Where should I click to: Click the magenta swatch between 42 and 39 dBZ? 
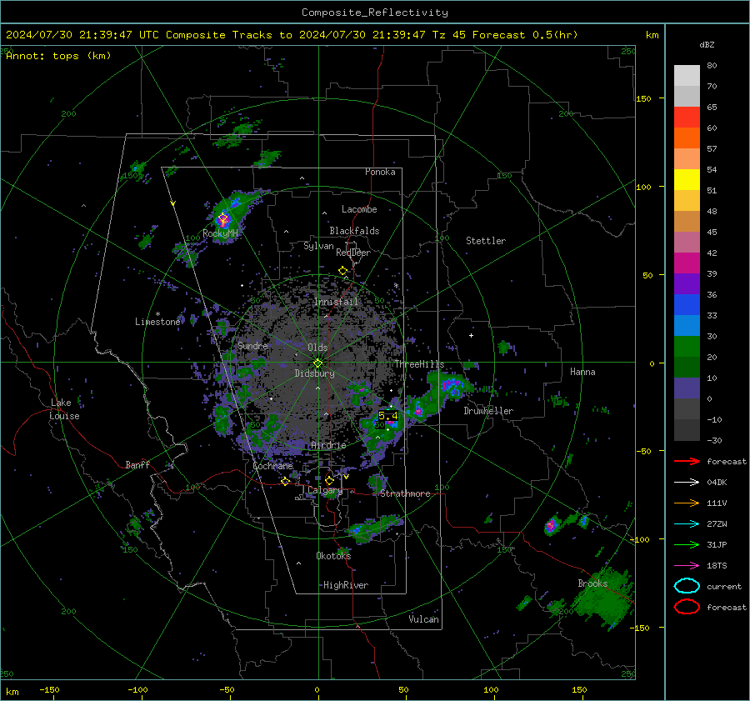click(x=687, y=263)
